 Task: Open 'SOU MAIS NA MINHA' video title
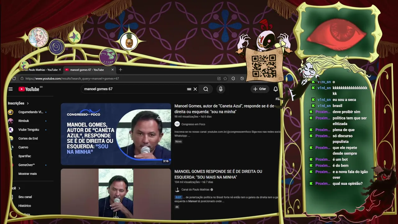pyautogui.click(x=218, y=174)
